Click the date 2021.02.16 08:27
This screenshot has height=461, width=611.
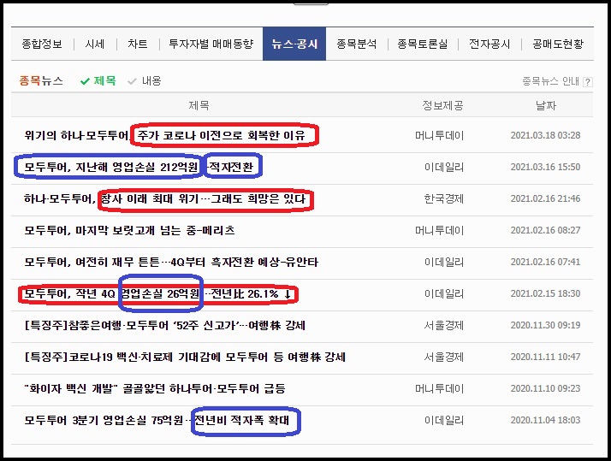pyautogui.click(x=546, y=231)
